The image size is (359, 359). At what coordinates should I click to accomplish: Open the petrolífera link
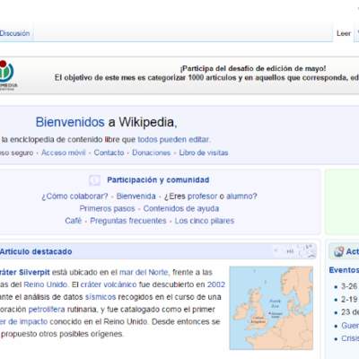pos(47,310)
